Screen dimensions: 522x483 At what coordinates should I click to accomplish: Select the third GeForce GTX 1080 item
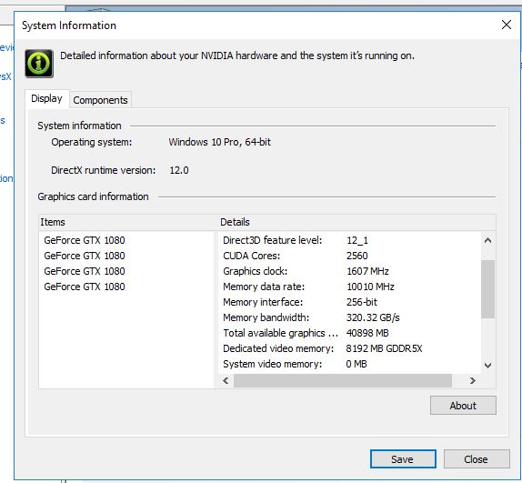(x=85, y=271)
